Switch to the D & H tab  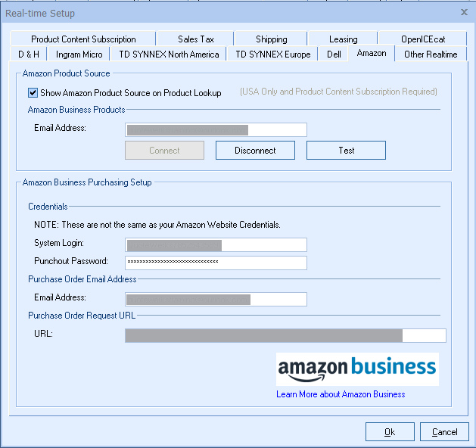click(29, 54)
